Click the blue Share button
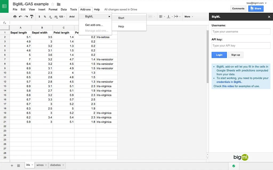This screenshot has width=273, height=170. click(x=256, y=8)
